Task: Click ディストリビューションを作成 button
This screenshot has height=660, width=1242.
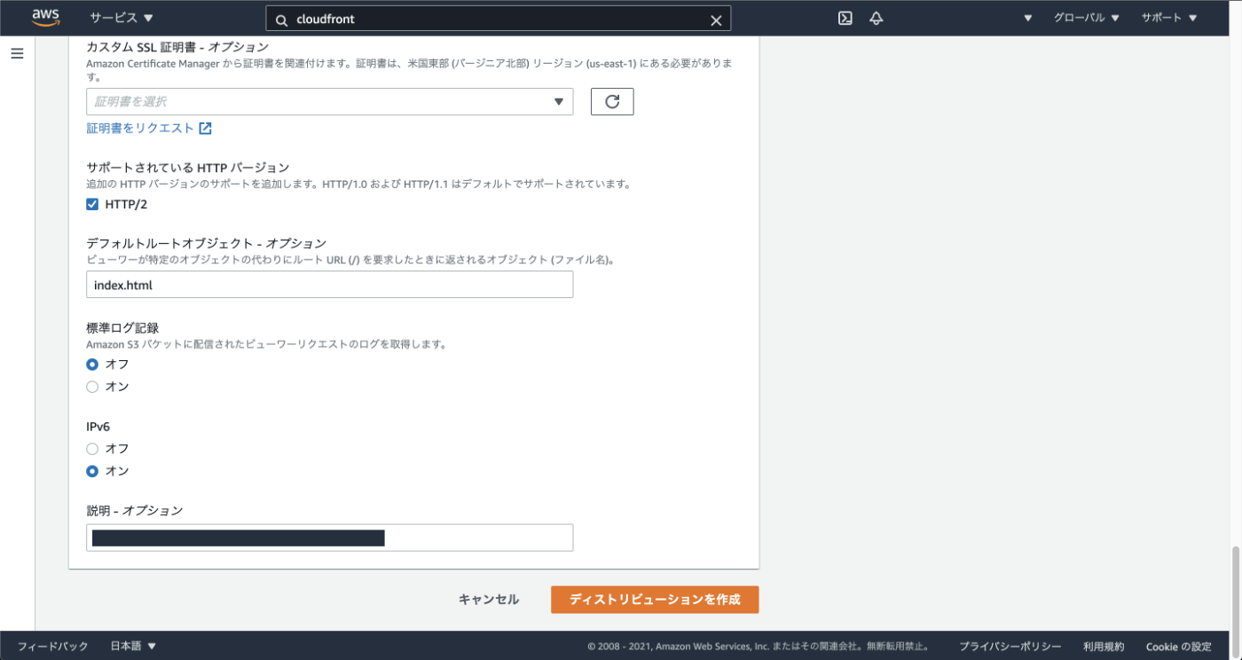Action: (655, 600)
